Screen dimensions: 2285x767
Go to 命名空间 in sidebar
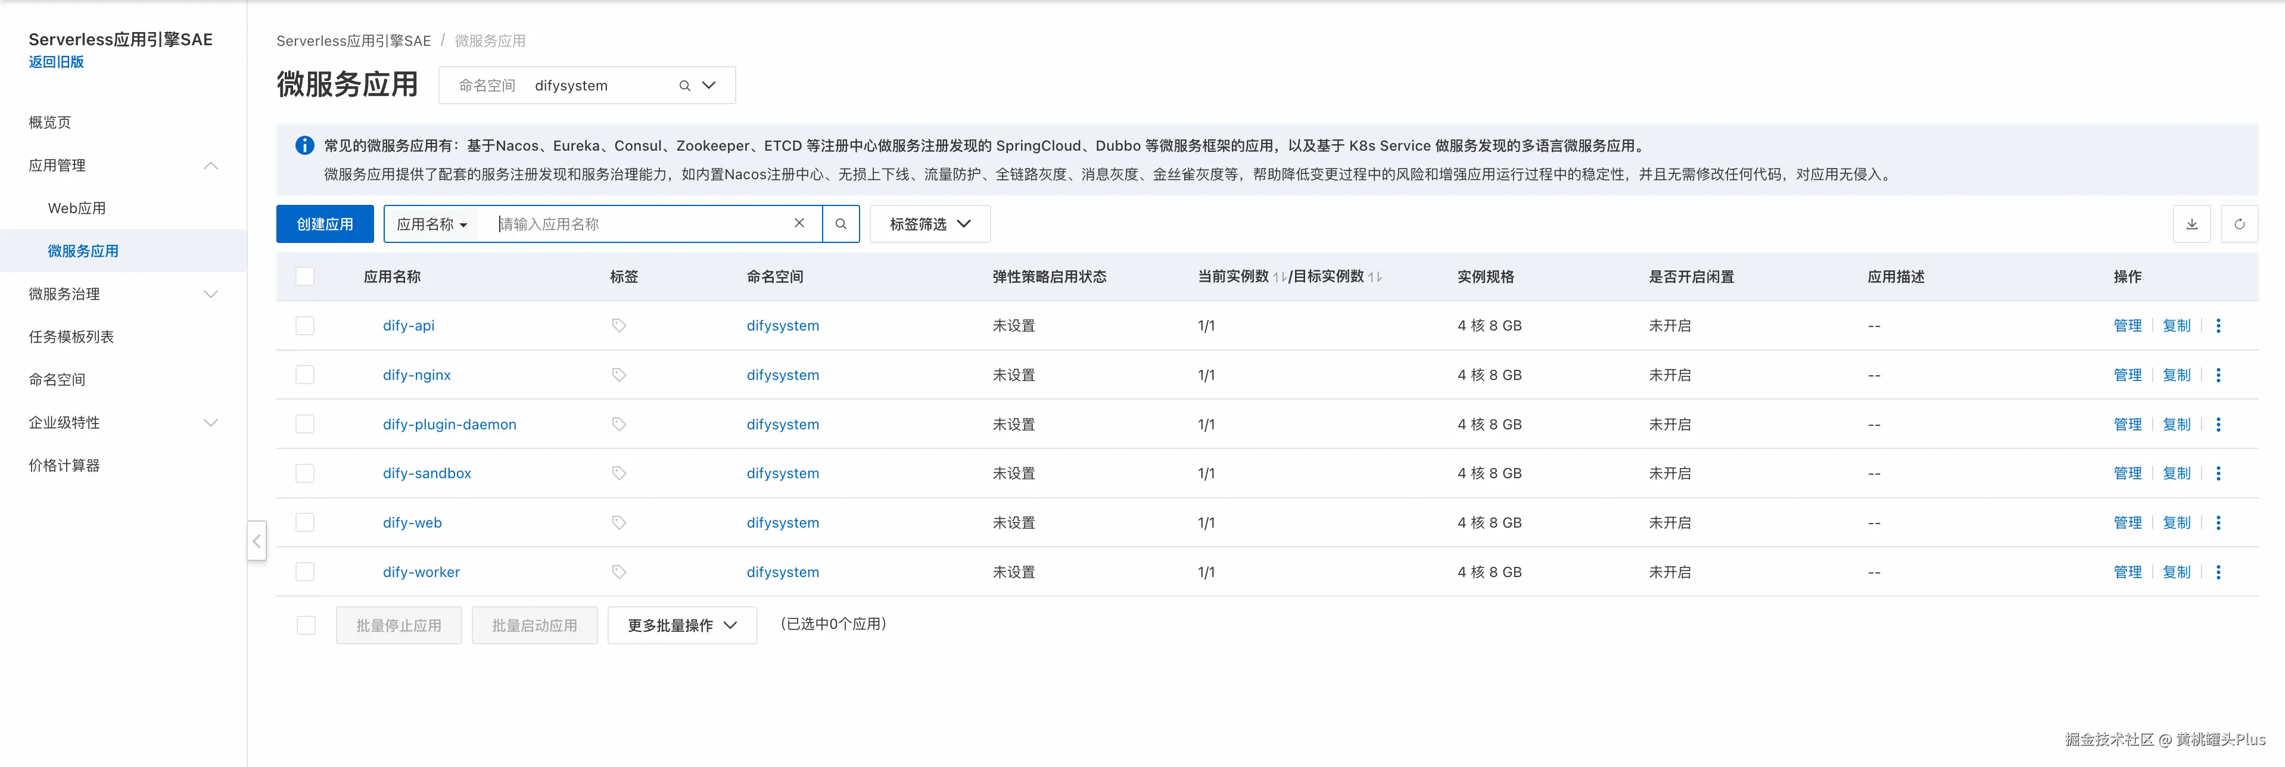click(x=57, y=379)
